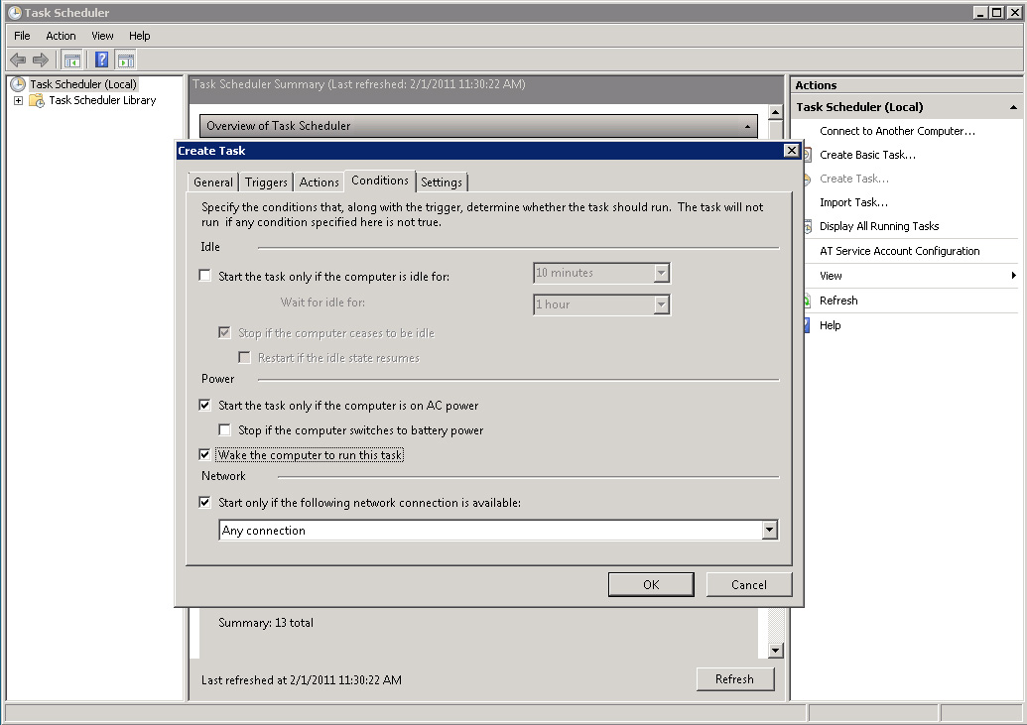Viewport: 1027px width, 725px height.
Task: Toggle Stop if computer ceases to be idle
Action: tap(224, 332)
